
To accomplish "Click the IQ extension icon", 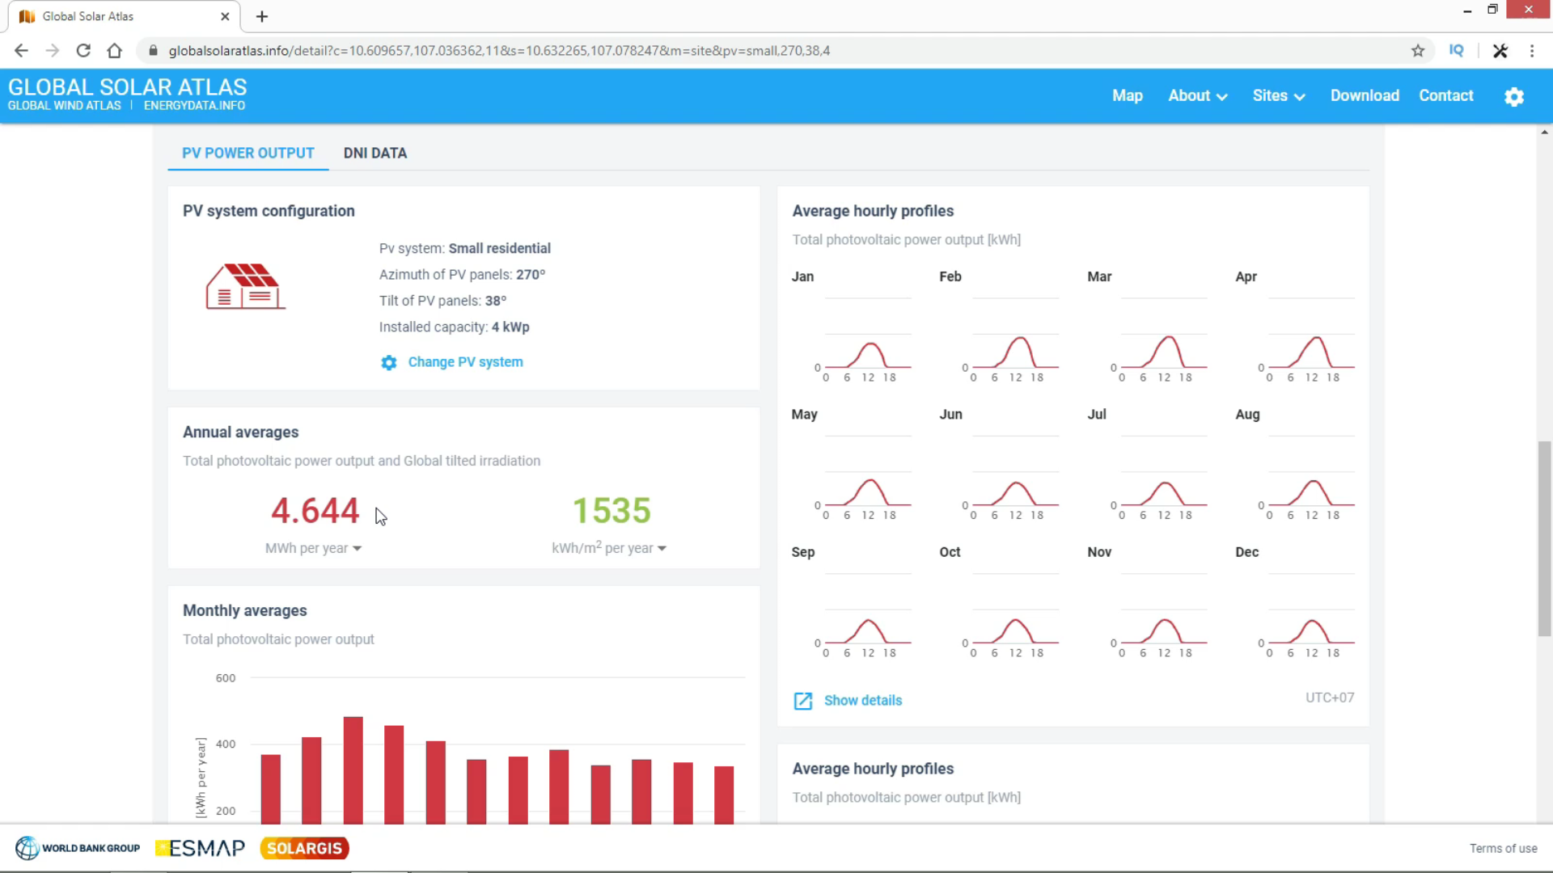I will pos(1456,51).
